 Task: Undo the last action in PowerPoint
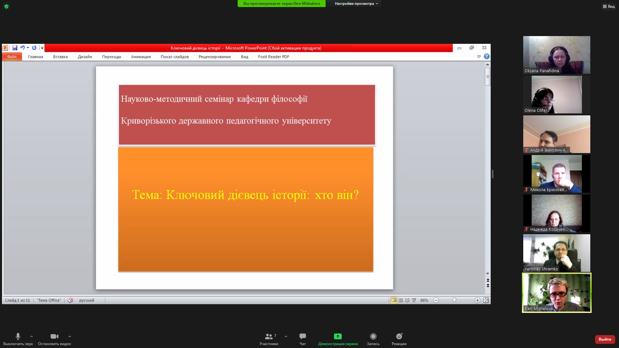point(23,48)
